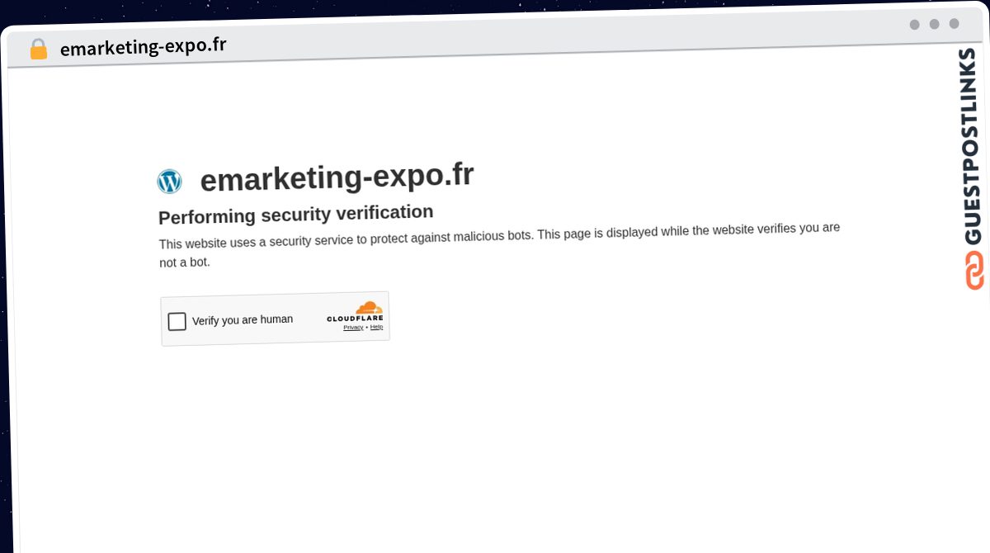The image size is (990, 553).
Task: Click the malicious bots description paragraph
Action: pos(499,244)
